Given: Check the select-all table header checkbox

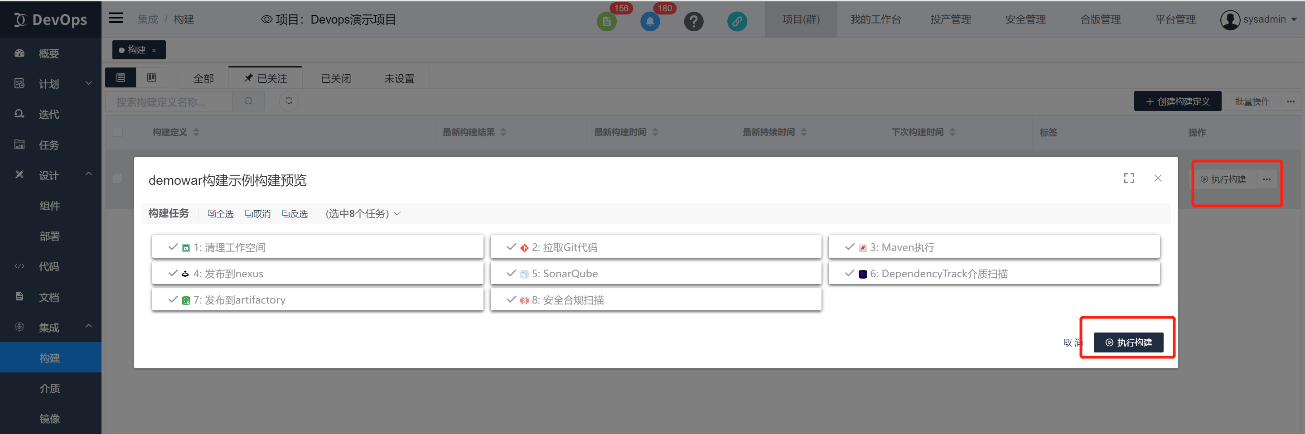Looking at the screenshot, I should point(117,132).
